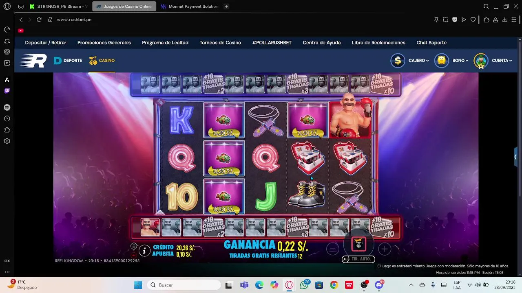Screen dimensions: 522x293
Task: Open sidebar extensions cube icon
Action: (7, 130)
